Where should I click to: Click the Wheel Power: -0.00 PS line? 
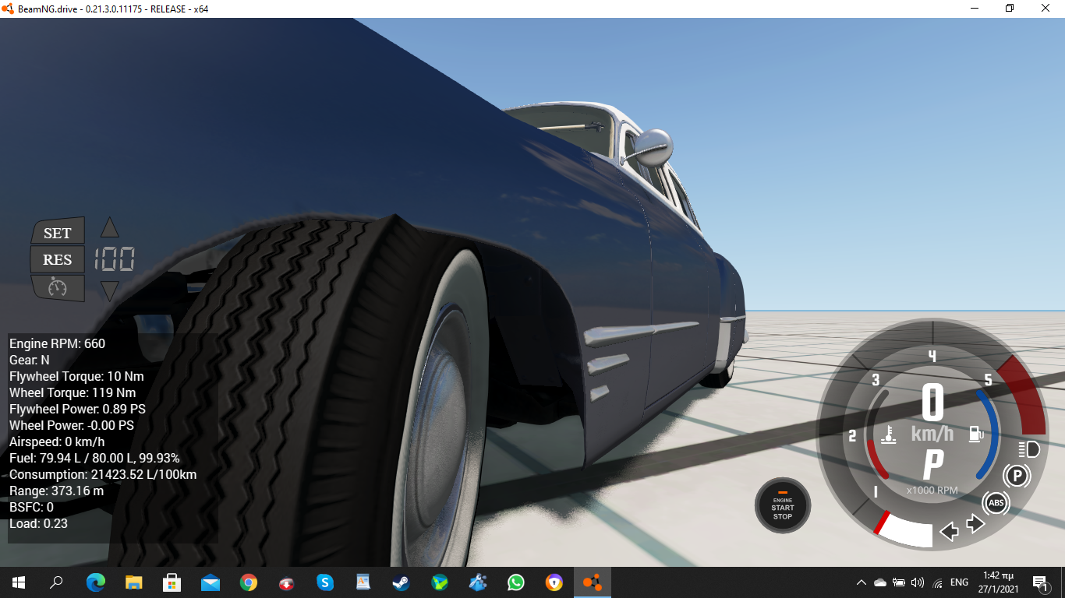tap(72, 425)
